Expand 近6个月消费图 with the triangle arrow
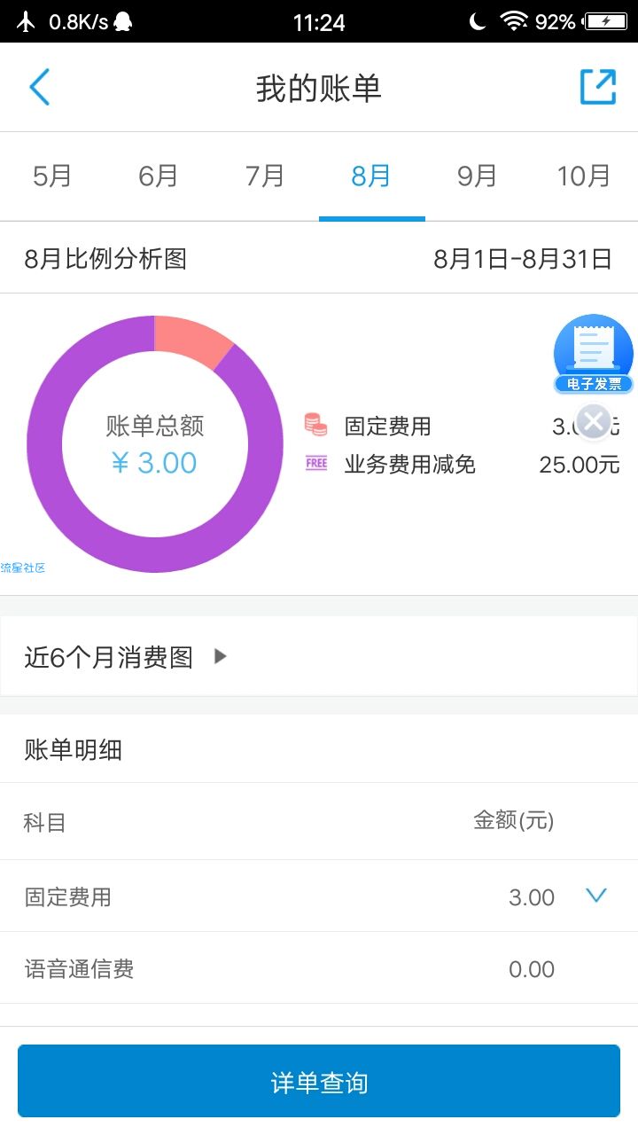 click(x=221, y=656)
